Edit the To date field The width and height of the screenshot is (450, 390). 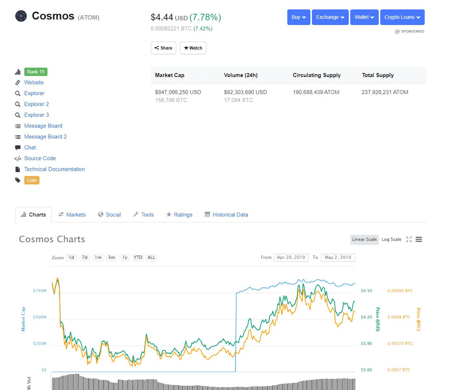coord(338,258)
